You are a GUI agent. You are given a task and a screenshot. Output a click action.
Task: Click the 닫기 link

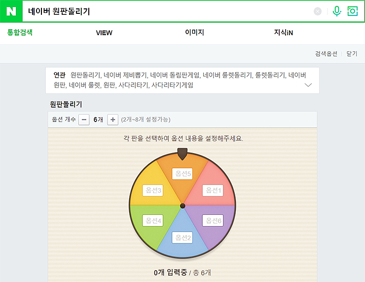[x=352, y=54]
